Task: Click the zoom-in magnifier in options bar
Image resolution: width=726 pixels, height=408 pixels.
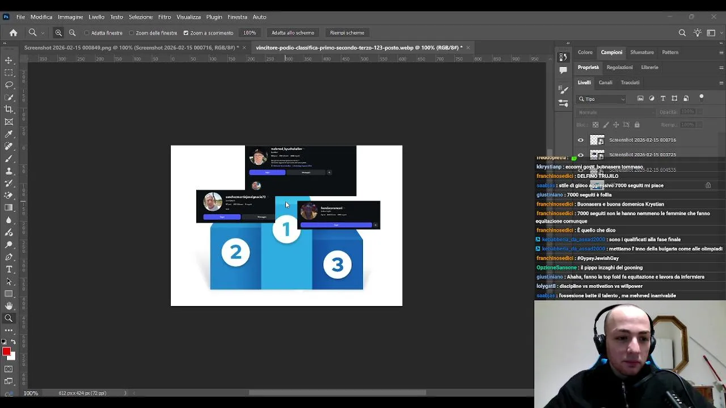Action: pos(58,33)
